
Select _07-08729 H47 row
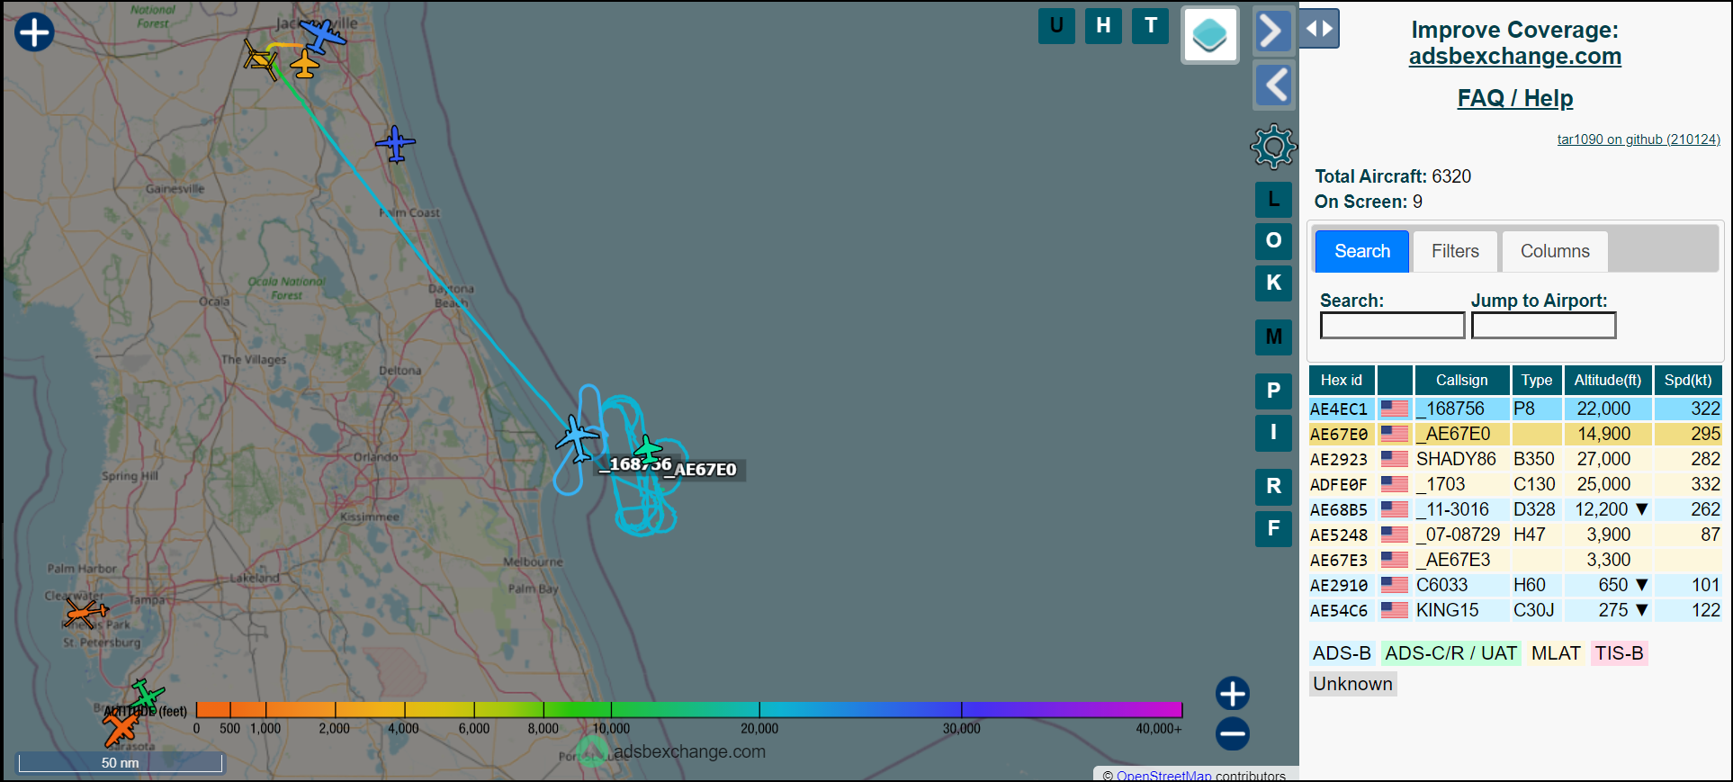tap(1515, 535)
